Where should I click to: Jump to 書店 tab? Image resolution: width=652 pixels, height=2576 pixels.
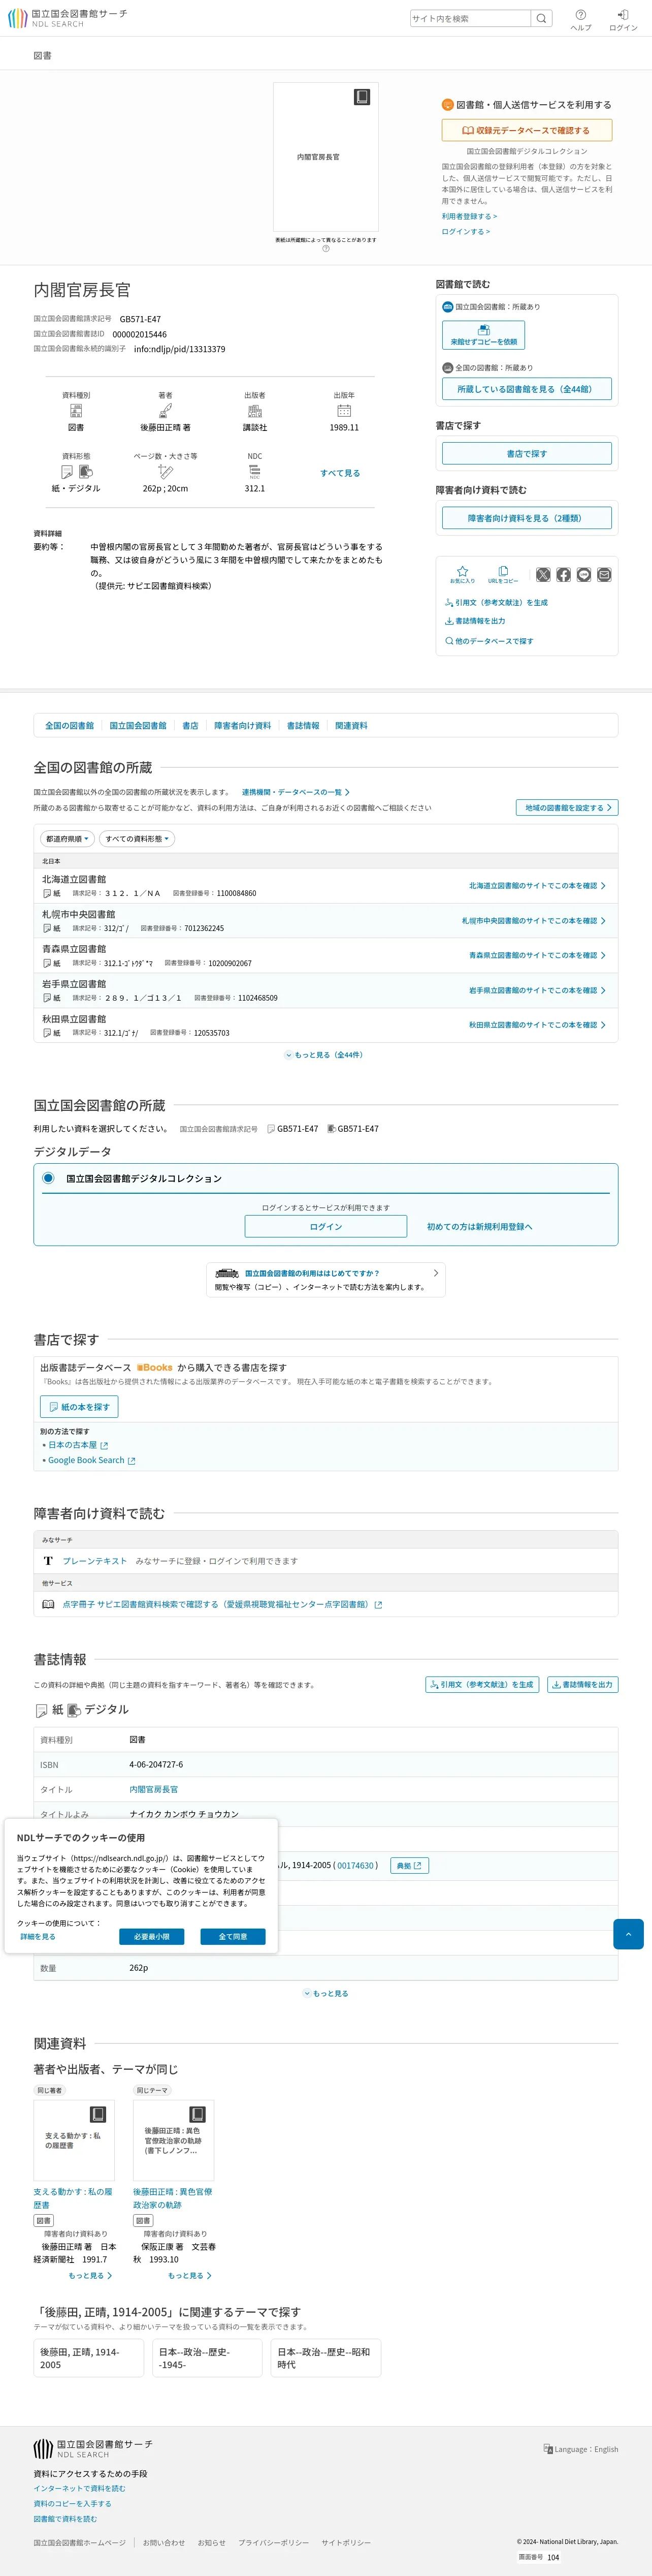click(x=190, y=725)
